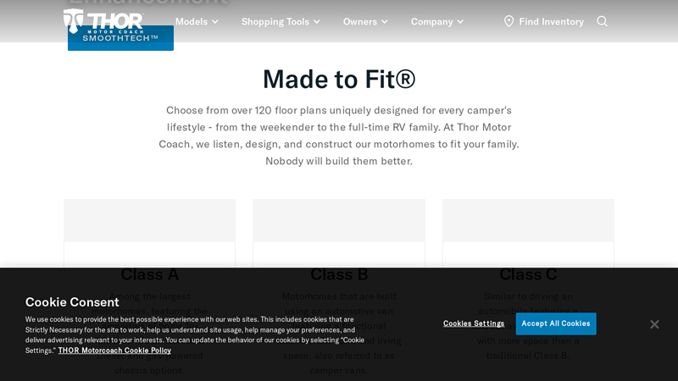Expand the Company menu chevron
This screenshot has width=678, height=381.
coord(460,22)
